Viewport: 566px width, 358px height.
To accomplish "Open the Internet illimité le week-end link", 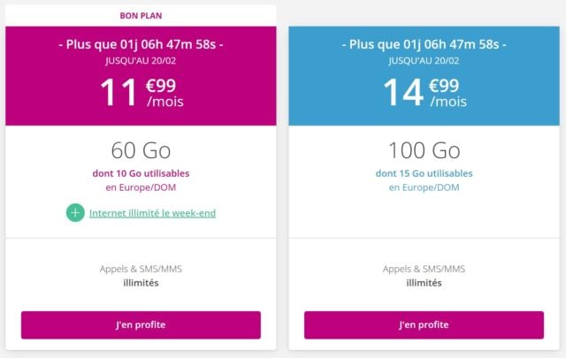I will click(x=152, y=213).
